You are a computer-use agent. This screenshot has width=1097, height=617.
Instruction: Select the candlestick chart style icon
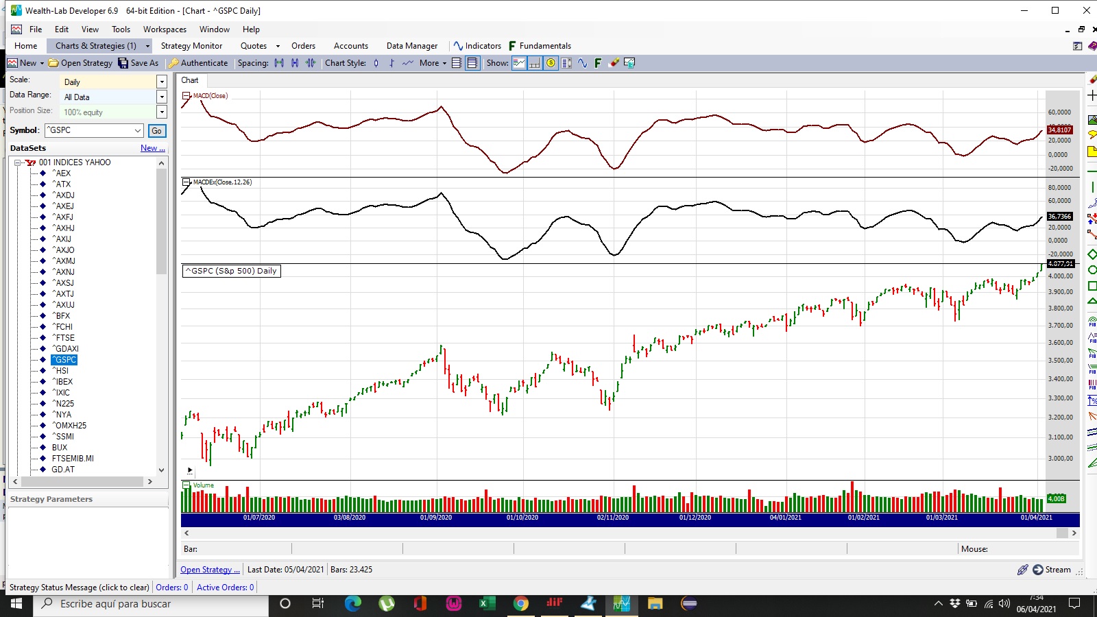click(x=376, y=63)
